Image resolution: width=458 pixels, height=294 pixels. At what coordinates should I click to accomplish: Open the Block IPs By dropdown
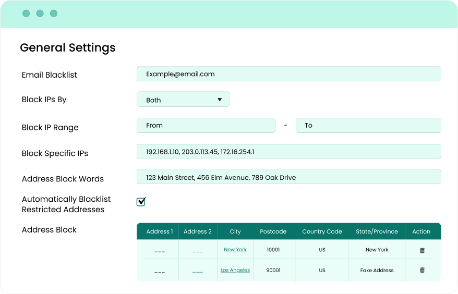(183, 100)
